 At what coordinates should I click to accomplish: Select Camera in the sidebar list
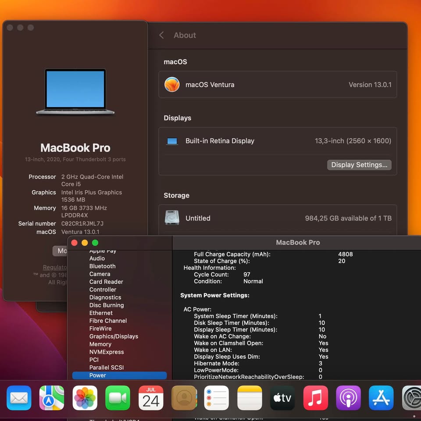100,274
